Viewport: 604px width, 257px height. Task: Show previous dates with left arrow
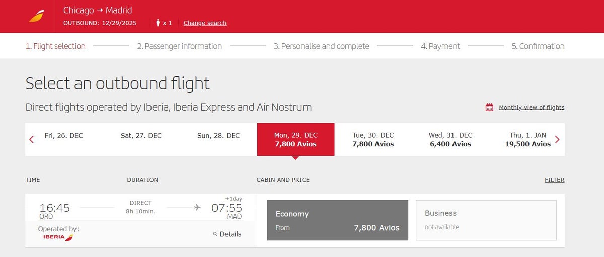pos(32,140)
